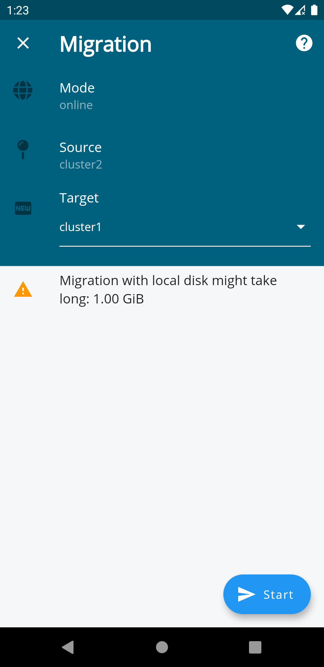Tap the Migration title text
Viewport: 324px width, 667px height.
click(x=106, y=44)
